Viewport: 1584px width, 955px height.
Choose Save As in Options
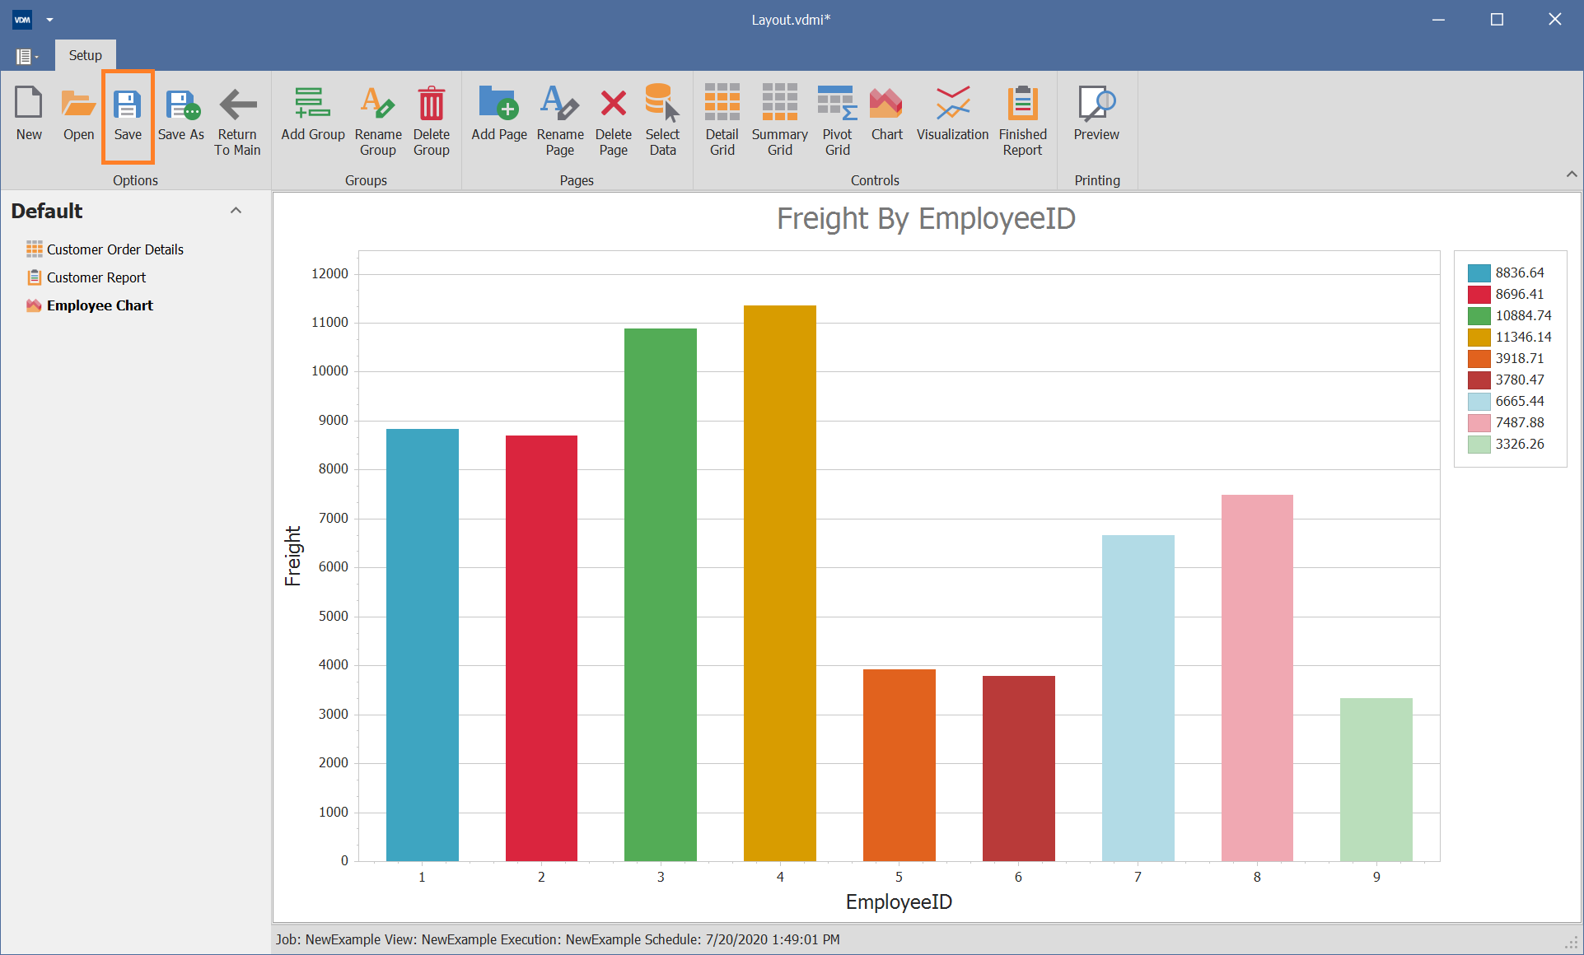(180, 115)
